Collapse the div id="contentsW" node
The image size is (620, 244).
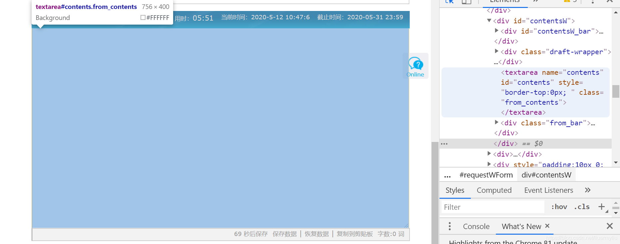click(x=489, y=21)
